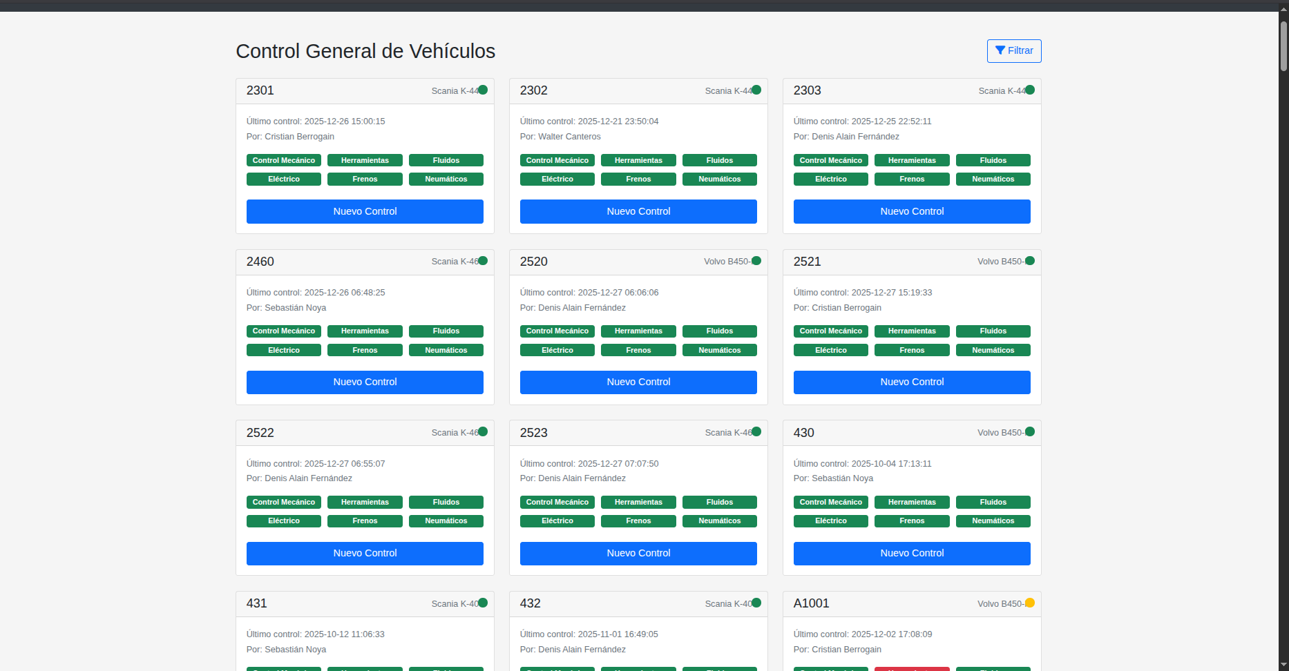Click the green status dot on vehicle 2301

(x=483, y=90)
